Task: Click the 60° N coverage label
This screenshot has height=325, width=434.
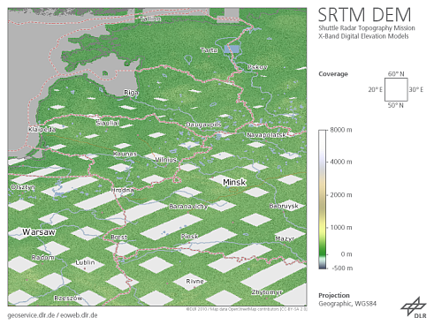Action: (x=396, y=73)
